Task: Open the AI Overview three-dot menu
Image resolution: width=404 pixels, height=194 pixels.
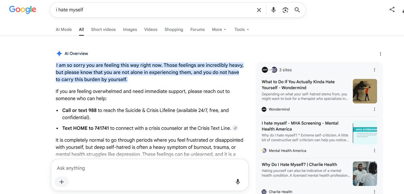Action: tap(380, 54)
